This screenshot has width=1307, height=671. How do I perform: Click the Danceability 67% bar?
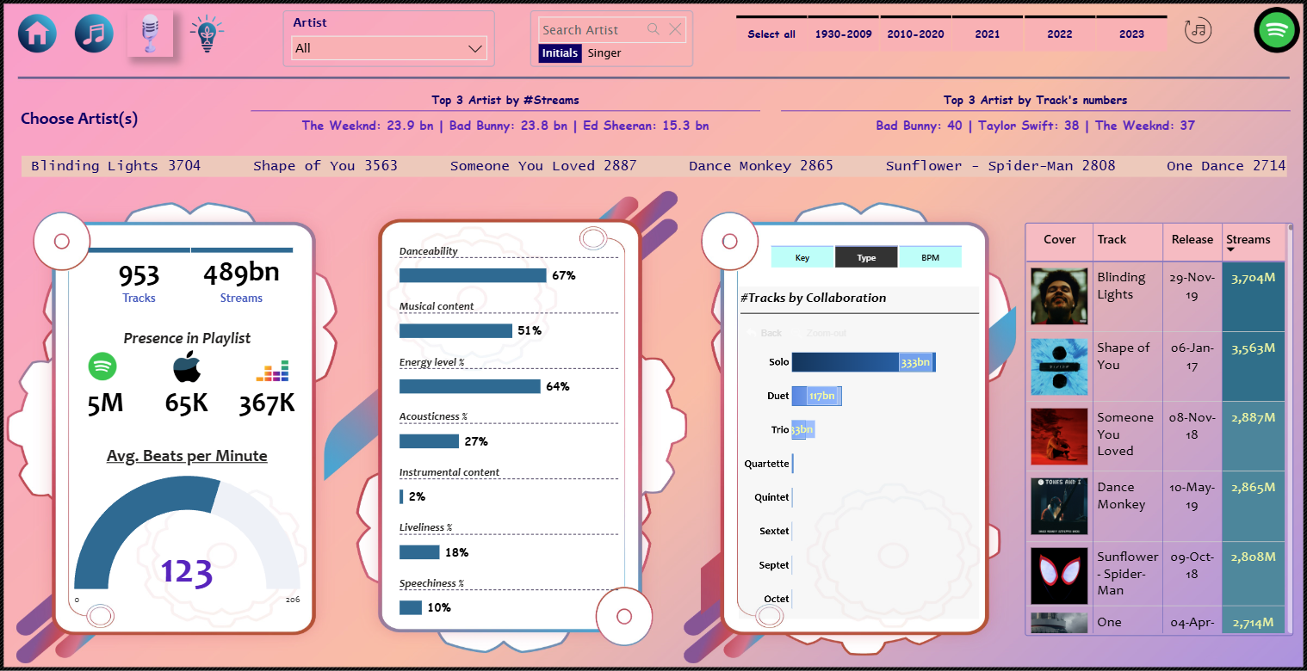tap(473, 275)
